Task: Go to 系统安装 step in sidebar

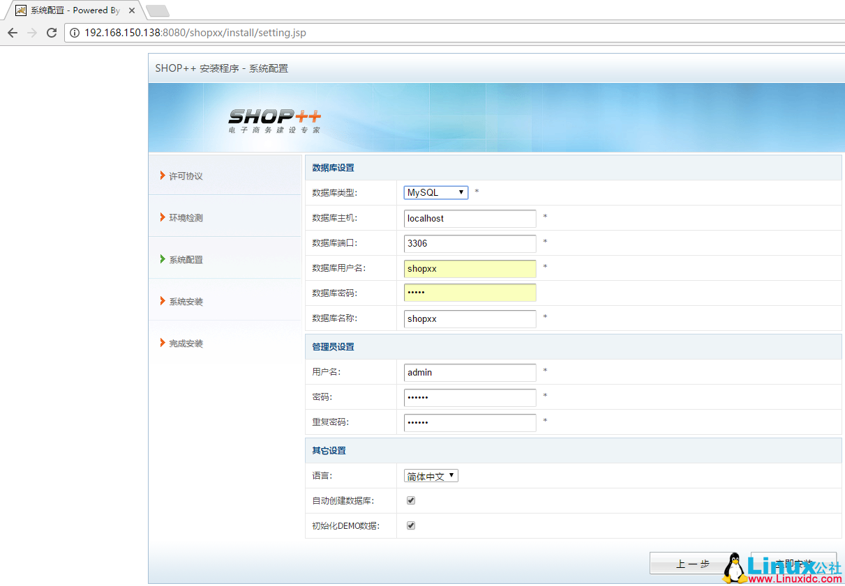Action: (x=186, y=302)
